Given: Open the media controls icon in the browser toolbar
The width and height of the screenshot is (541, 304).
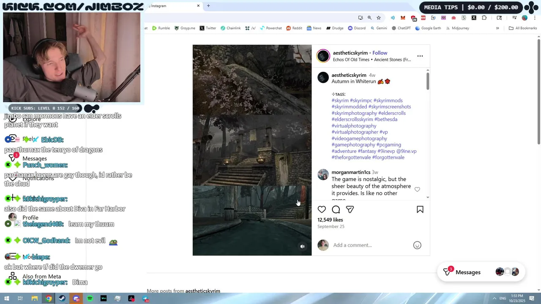Looking at the screenshot, I should tap(514, 18).
